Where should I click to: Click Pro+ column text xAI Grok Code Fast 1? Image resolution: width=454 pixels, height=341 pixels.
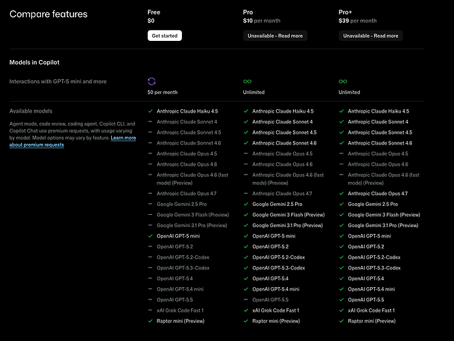coord(372,310)
